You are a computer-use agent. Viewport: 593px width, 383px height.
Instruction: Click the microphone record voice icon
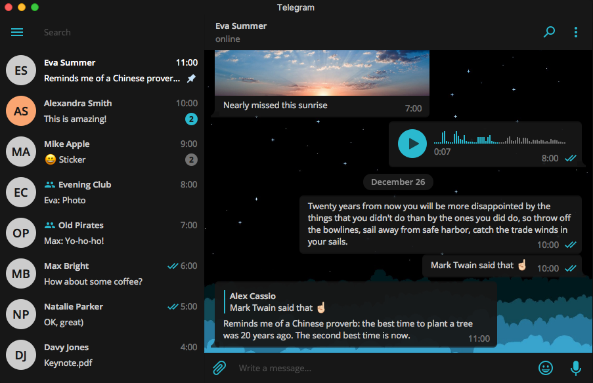(576, 367)
